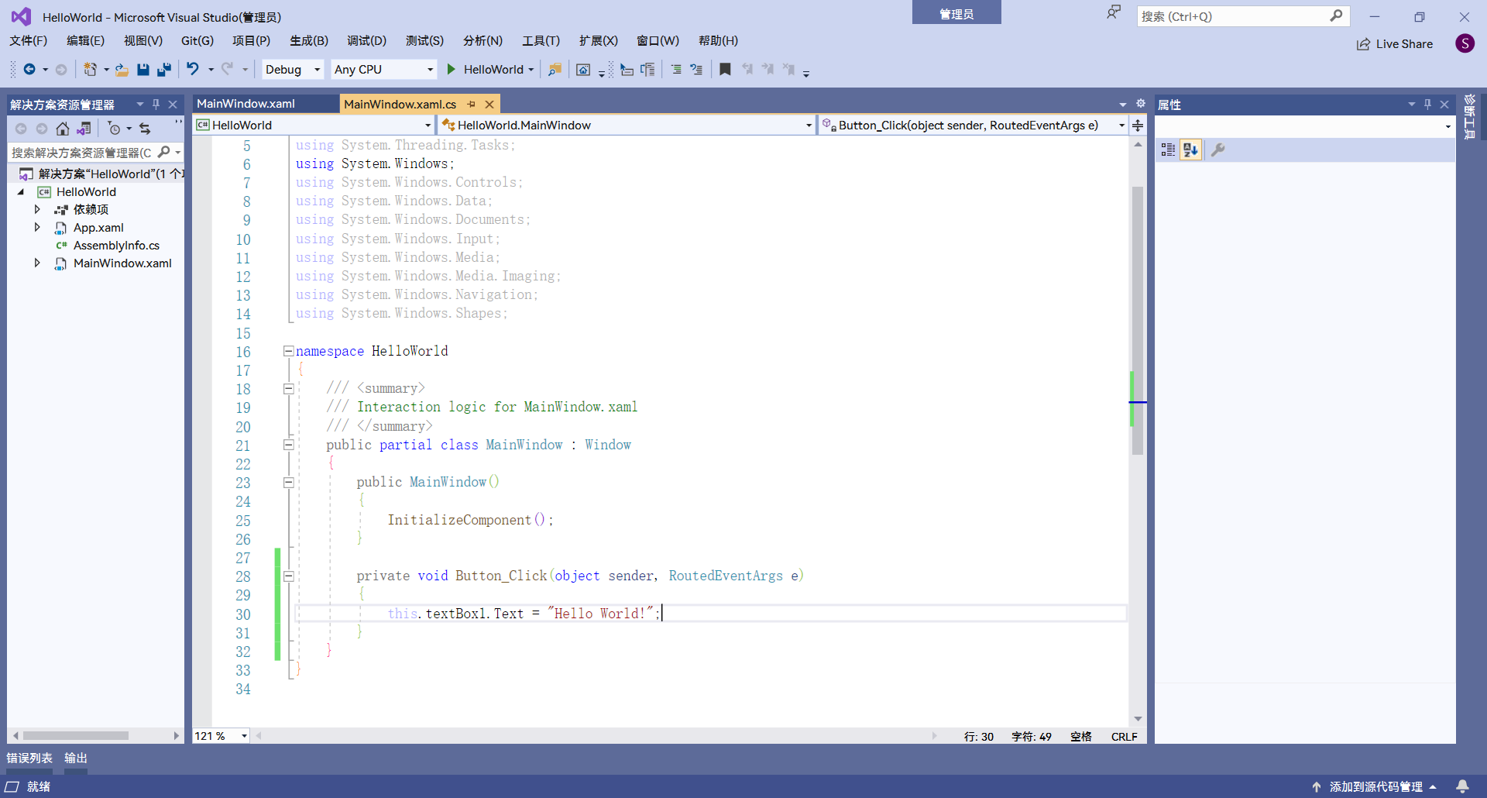Click the Solution Explorer search field

[x=81, y=152]
